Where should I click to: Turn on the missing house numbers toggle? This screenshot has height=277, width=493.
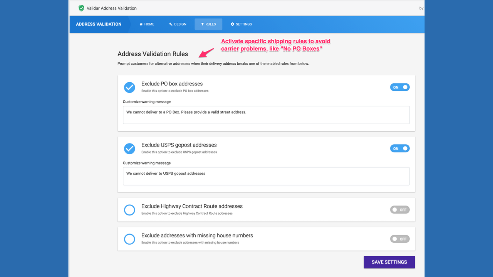pos(400,239)
